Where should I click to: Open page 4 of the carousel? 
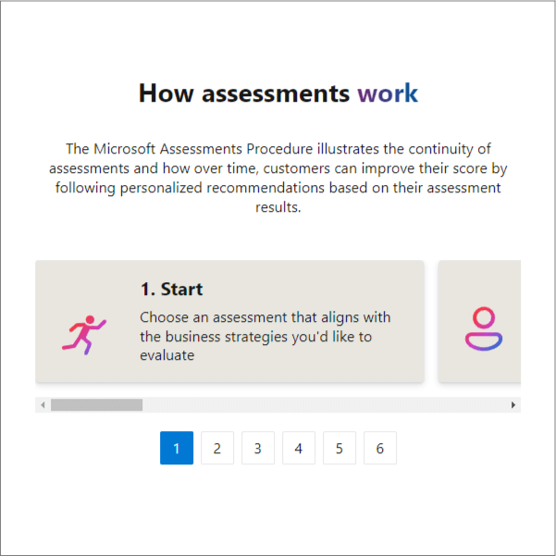pyautogui.click(x=299, y=449)
